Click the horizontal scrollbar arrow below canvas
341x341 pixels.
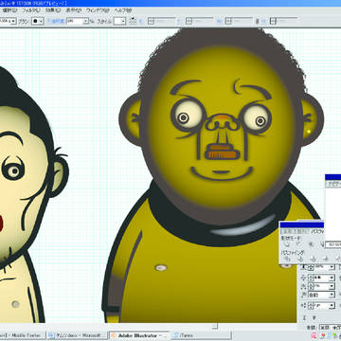215,326
